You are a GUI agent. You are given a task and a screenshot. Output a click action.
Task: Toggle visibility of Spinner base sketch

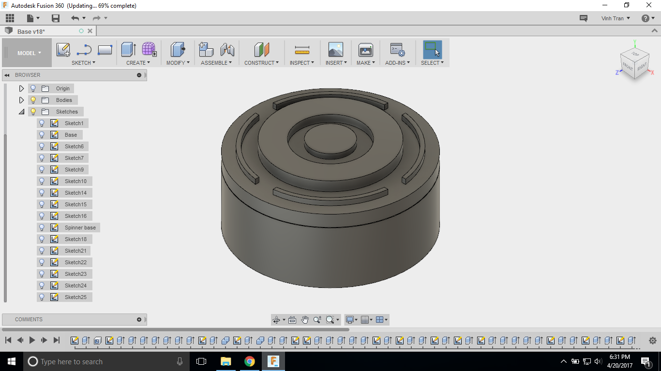(x=42, y=228)
